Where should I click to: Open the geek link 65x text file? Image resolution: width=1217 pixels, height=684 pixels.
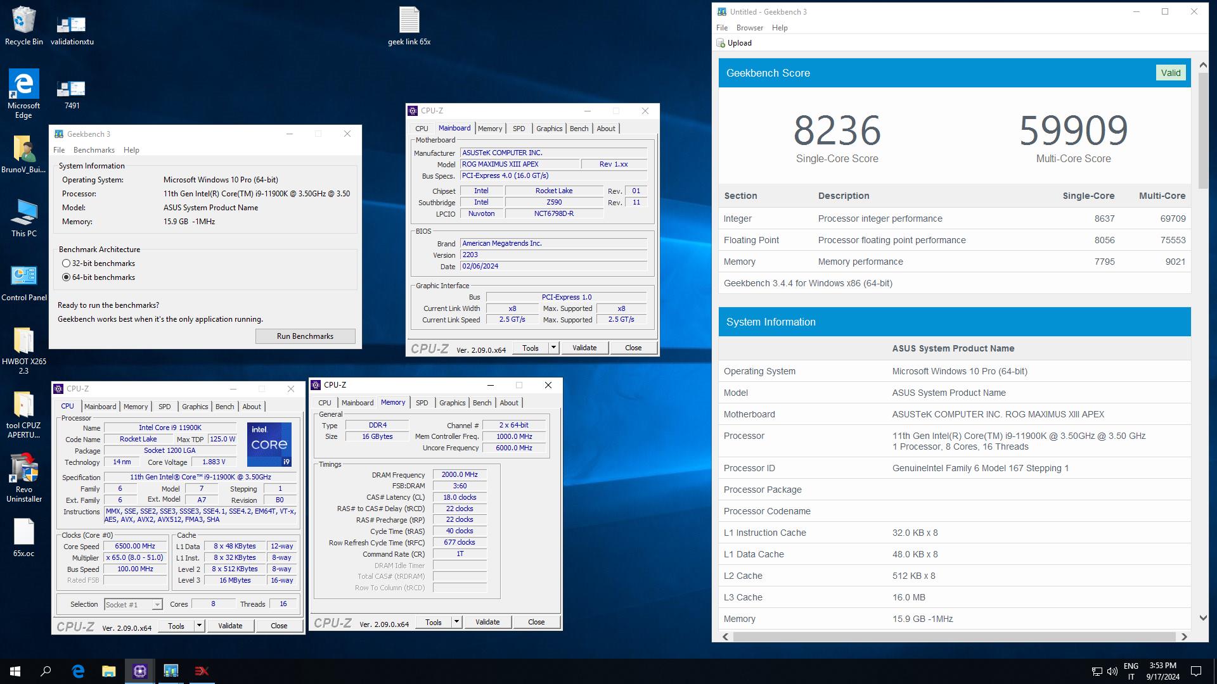(x=409, y=25)
